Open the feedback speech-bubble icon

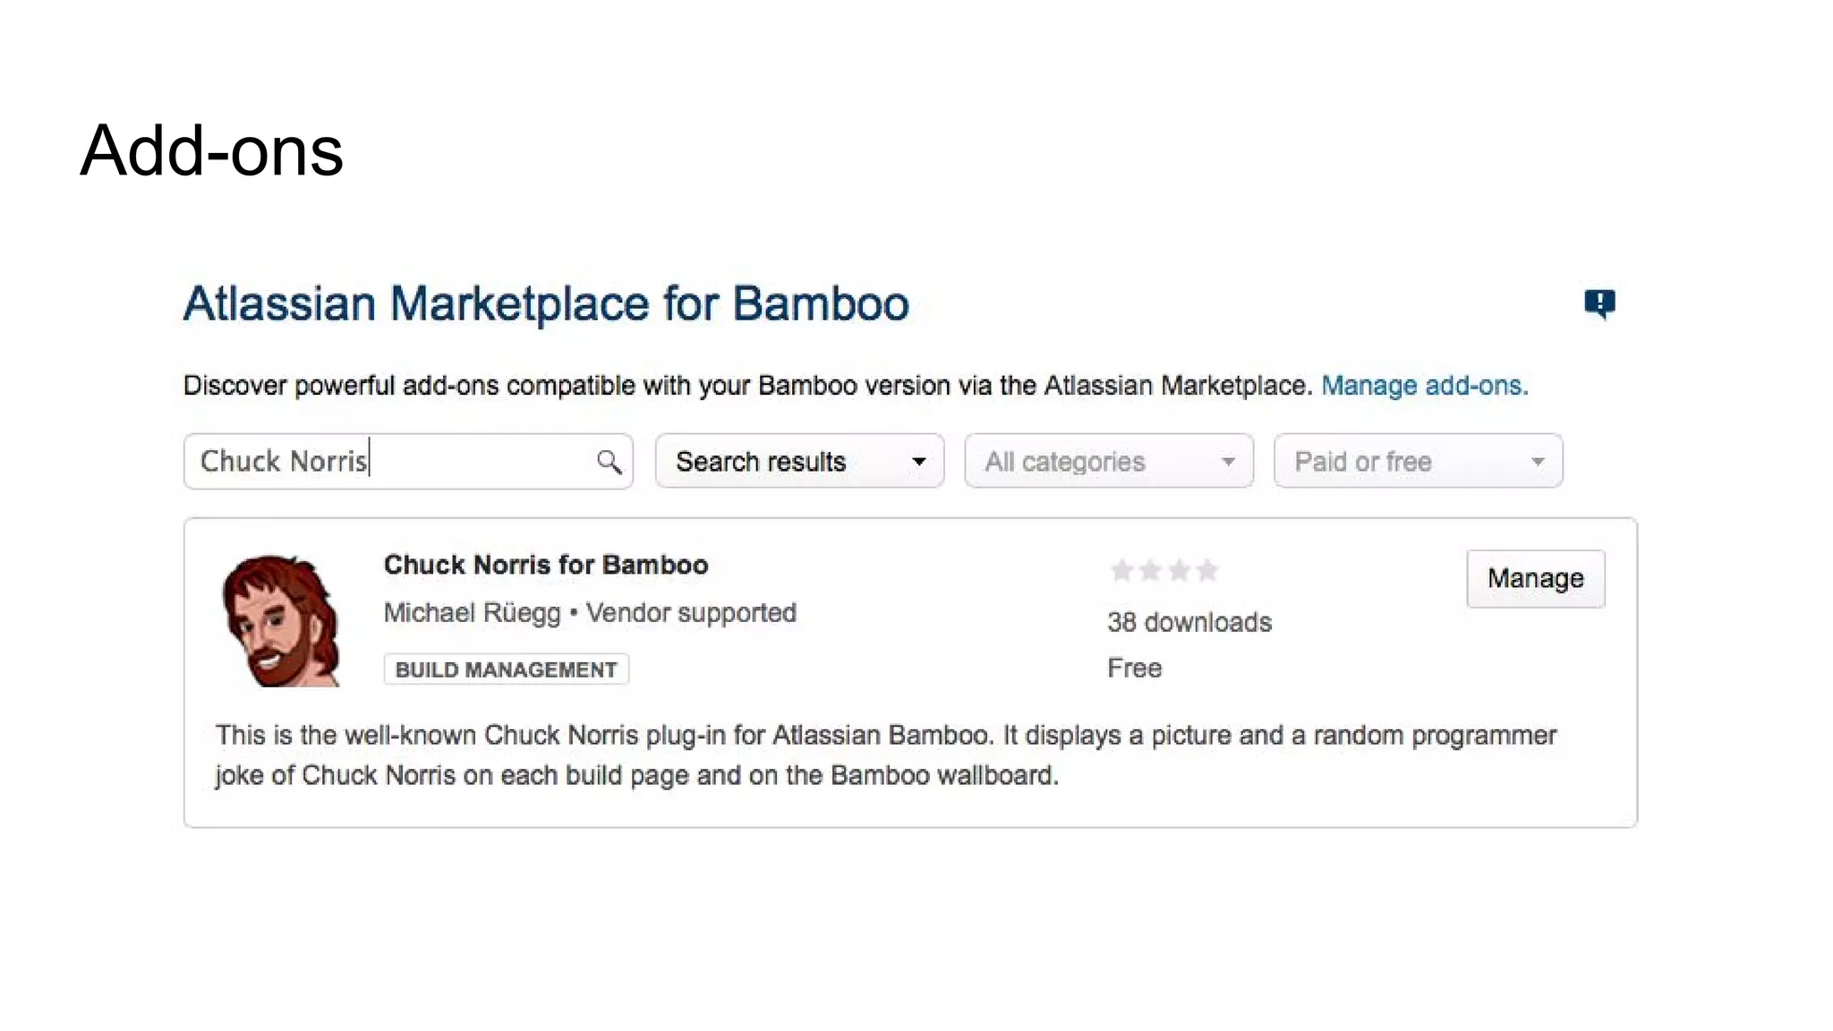[x=1599, y=304]
